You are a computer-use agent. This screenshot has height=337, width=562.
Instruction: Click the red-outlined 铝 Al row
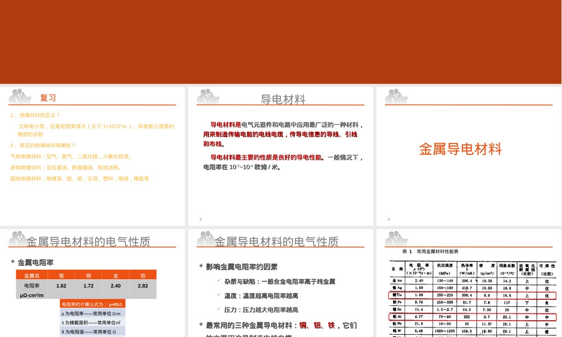473,317
